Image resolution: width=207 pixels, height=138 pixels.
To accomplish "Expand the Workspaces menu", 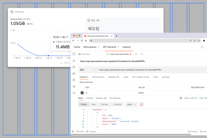I will point(91,47).
